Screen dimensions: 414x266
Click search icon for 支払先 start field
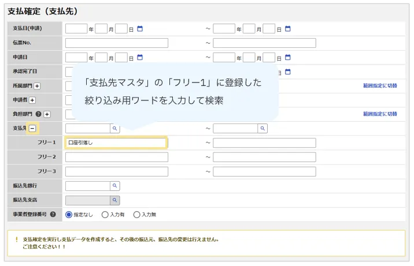click(114, 129)
